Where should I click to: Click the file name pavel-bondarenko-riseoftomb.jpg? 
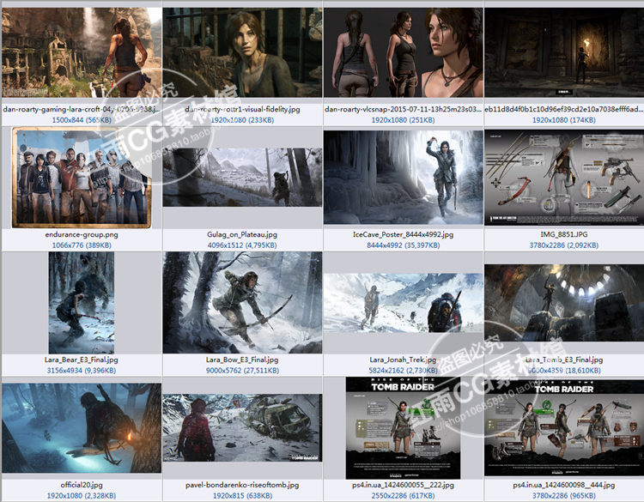242,485
